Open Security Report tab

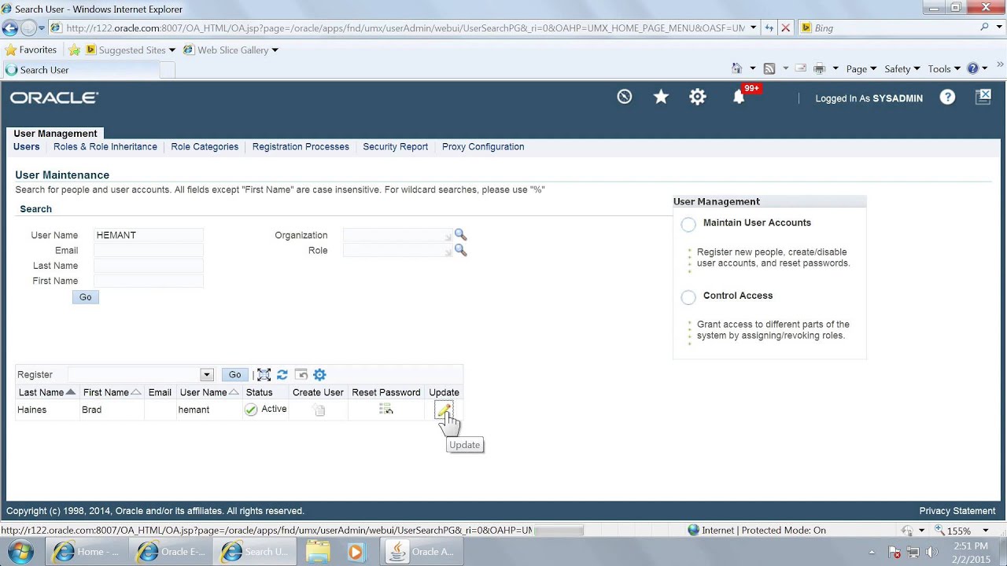pos(395,146)
